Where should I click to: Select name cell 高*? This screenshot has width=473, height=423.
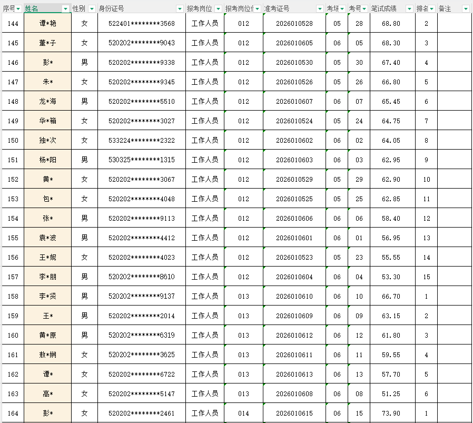pyautogui.click(x=47, y=394)
